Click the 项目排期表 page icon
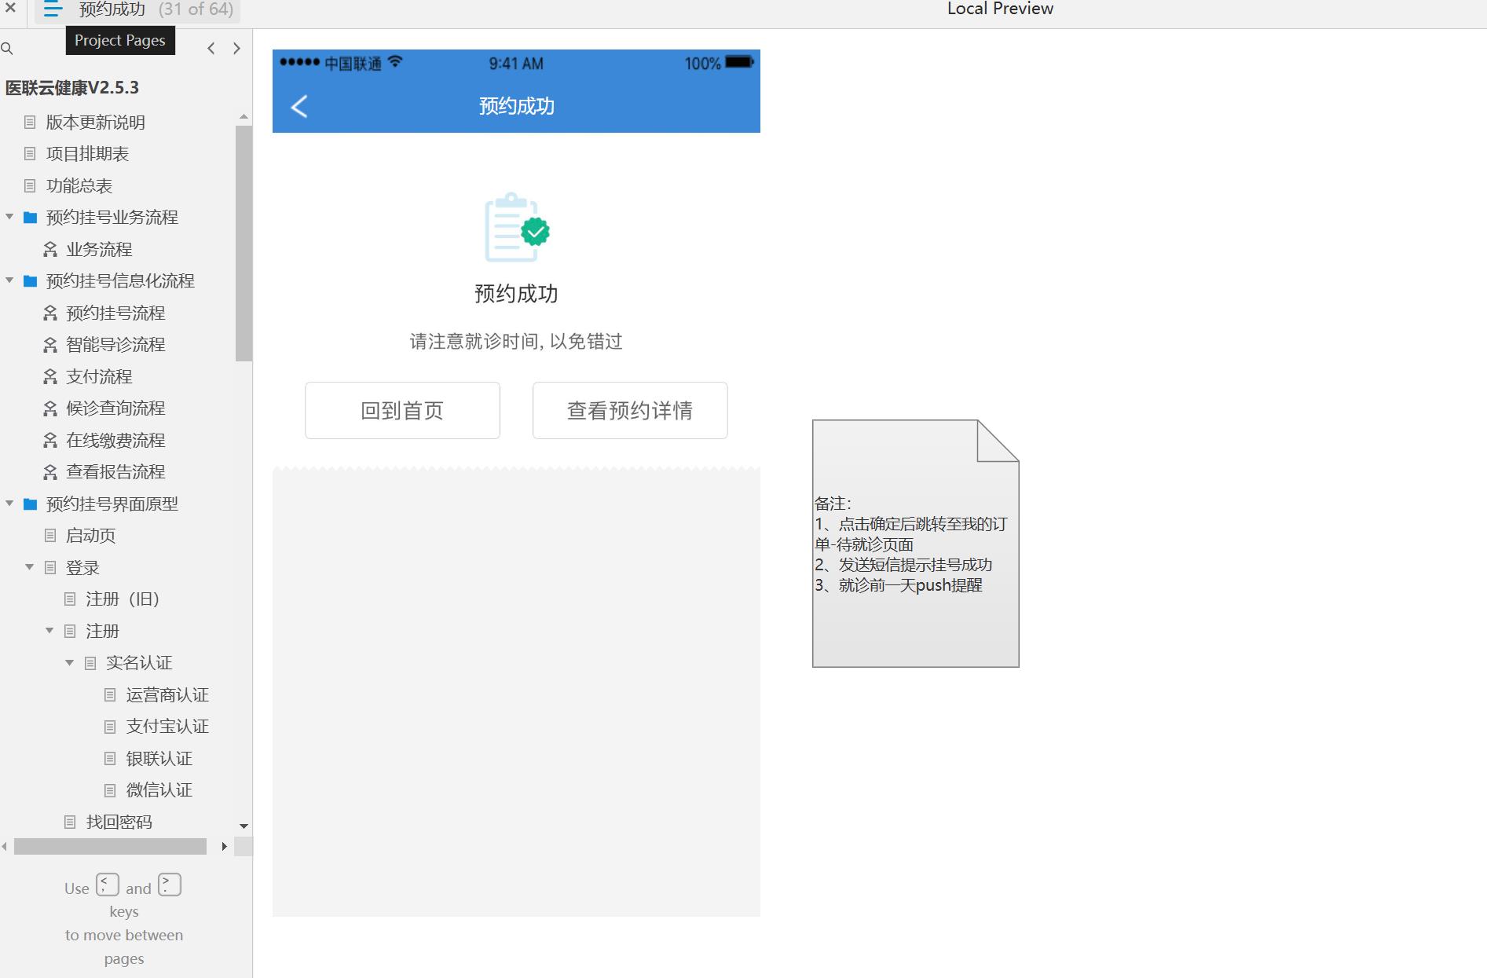1487x978 pixels. click(30, 154)
